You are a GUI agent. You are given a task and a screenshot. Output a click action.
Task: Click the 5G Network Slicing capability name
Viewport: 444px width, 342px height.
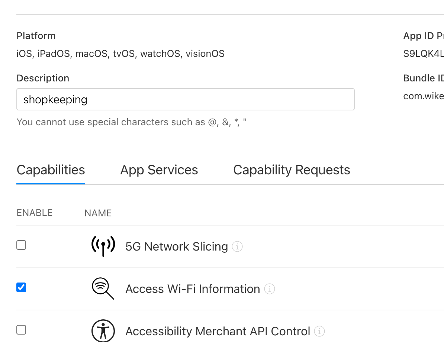pyautogui.click(x=177, y=246)
